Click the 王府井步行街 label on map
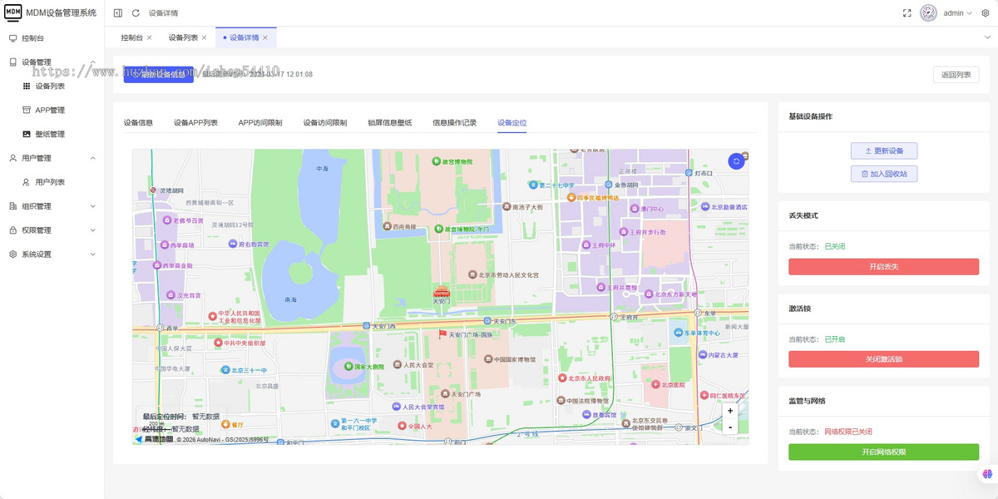Viewport: 998px width, 499px height. pos(648,232)
